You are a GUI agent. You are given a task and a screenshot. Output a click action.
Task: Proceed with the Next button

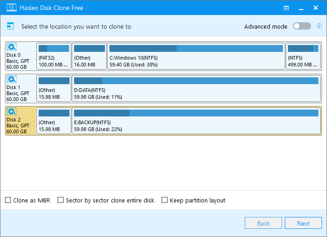coord(303,223)
